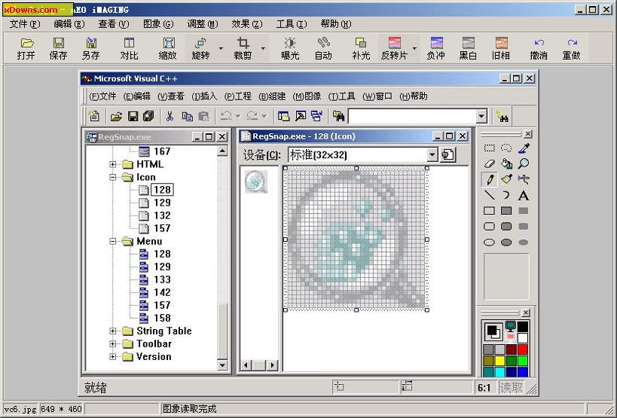Select the outlined ellipse tool
The image size is (617, 418).
[489, 243]
